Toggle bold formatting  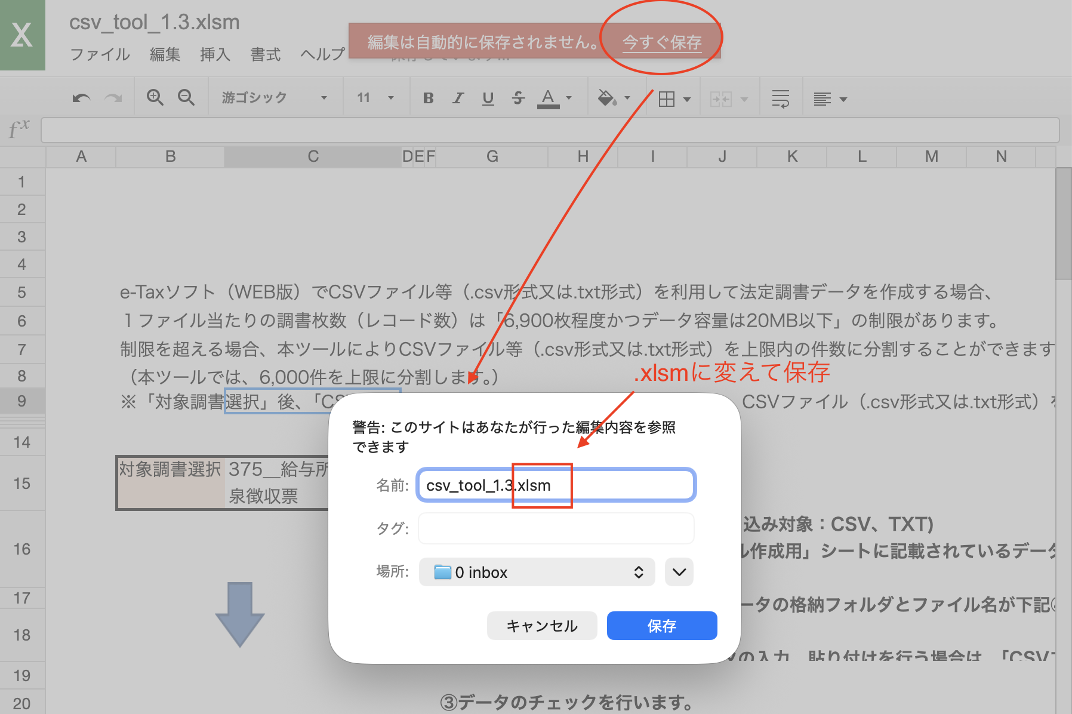(428, 98)
